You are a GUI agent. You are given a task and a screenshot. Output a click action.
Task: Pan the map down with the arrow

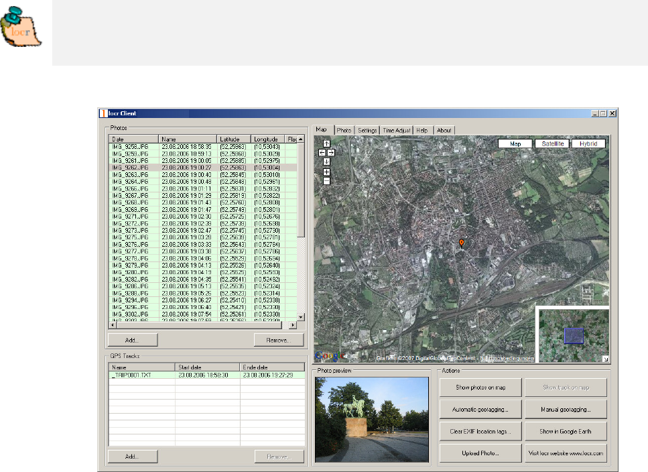[x=326, y=162]
